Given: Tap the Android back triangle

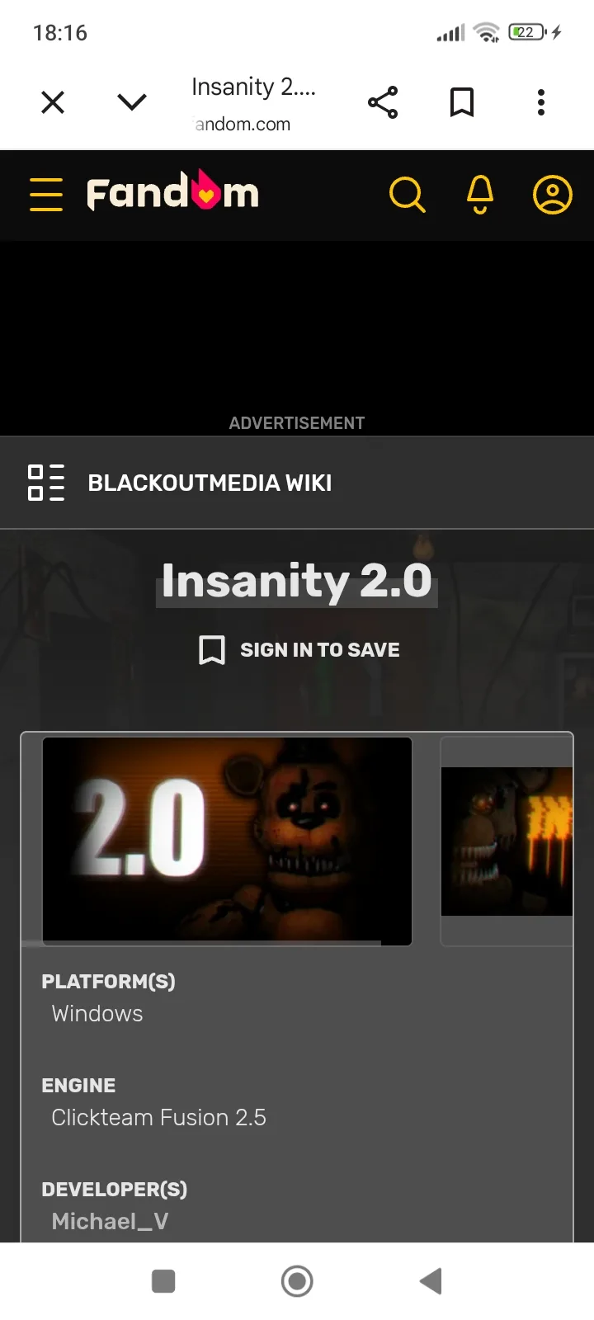Looking at the screenshot, I should [431, 1281].
